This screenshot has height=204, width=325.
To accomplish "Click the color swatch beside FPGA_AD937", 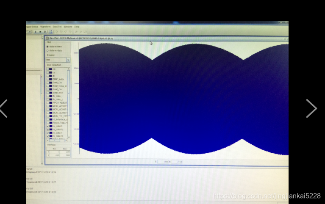I will pos(50,103).
